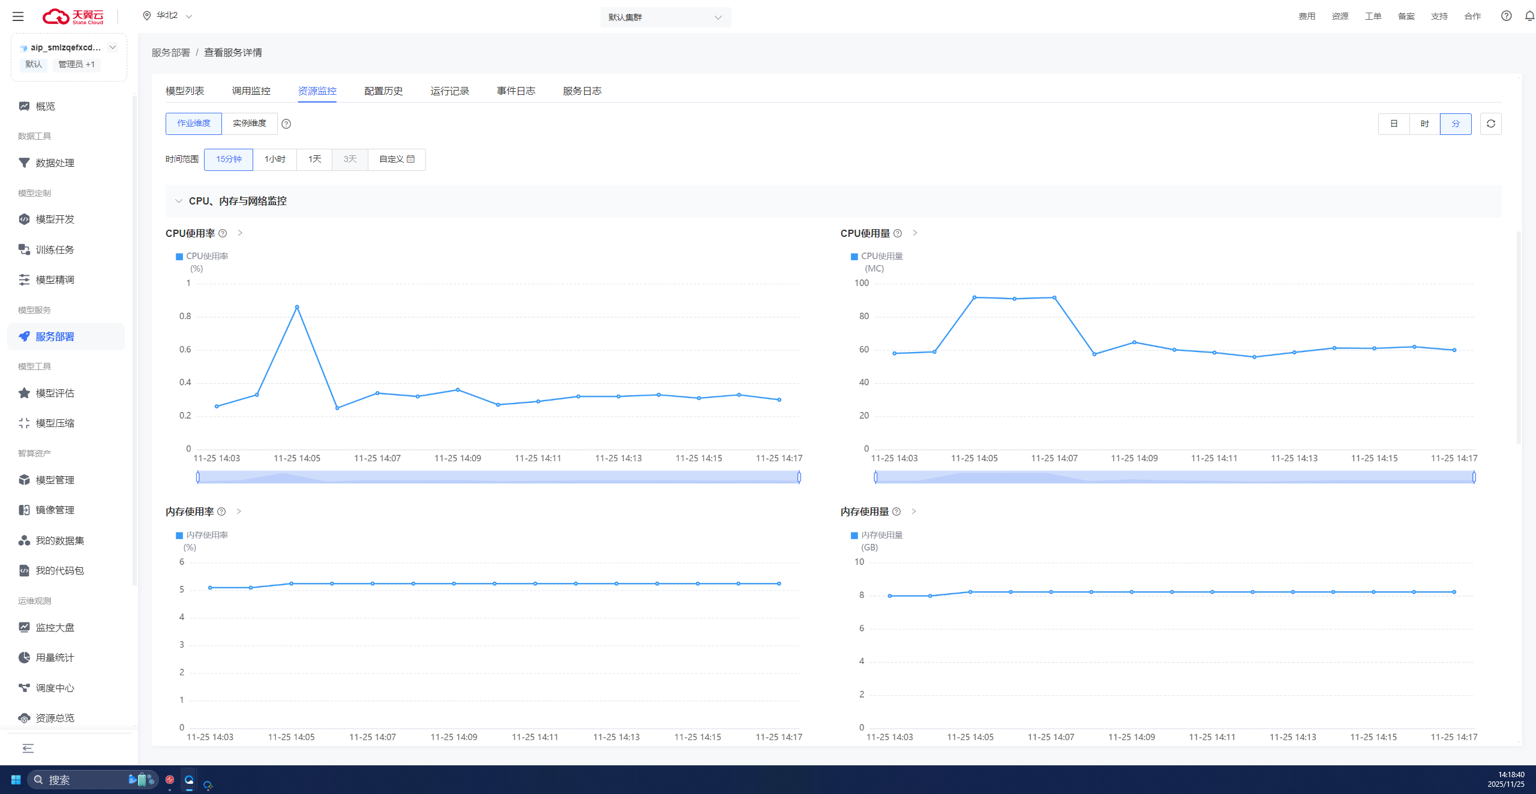This screenshot has height=794, width=1536.
Task: Collapse the sidebar using bottom-left icon
Action: (x=28, y=748)
